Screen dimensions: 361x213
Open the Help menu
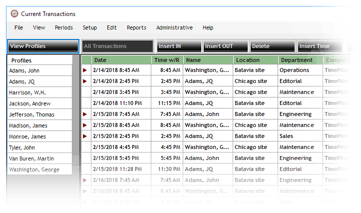208,27
